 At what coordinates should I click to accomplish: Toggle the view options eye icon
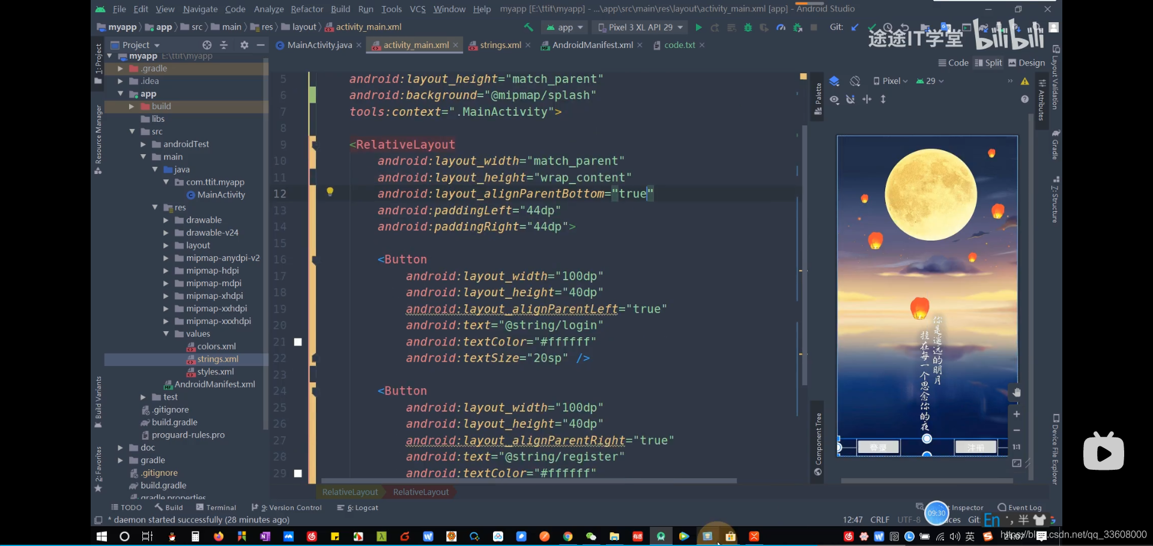coord(835,99)
